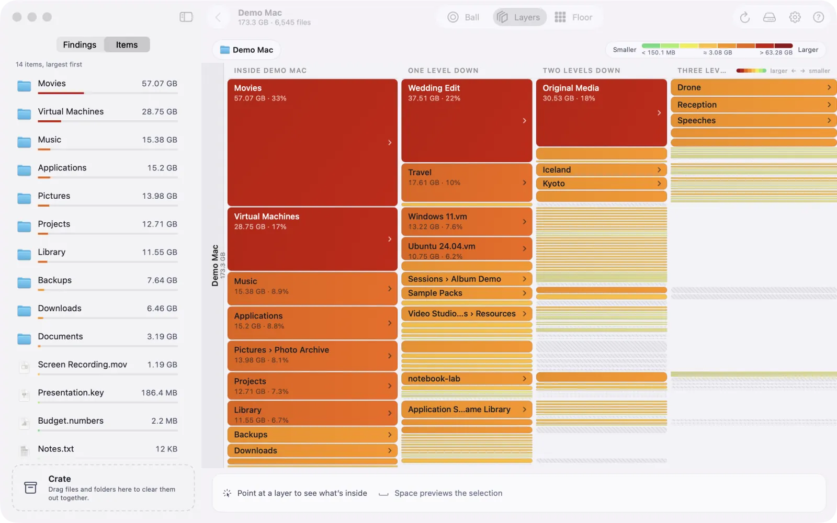Go back with the chevron button
Image resolution: width=837 pixels, height=523 pixels.
click(x=218, y=17)
